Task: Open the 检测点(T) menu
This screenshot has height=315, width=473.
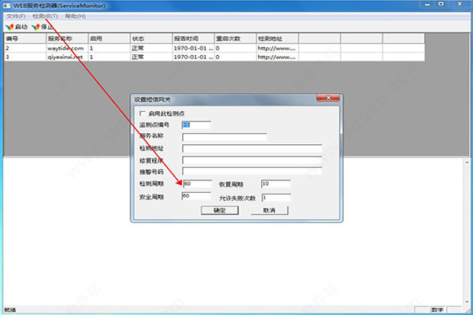Action: click(x=45, y=17)
